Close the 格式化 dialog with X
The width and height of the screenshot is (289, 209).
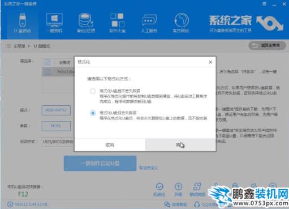[x=210, y=62]
